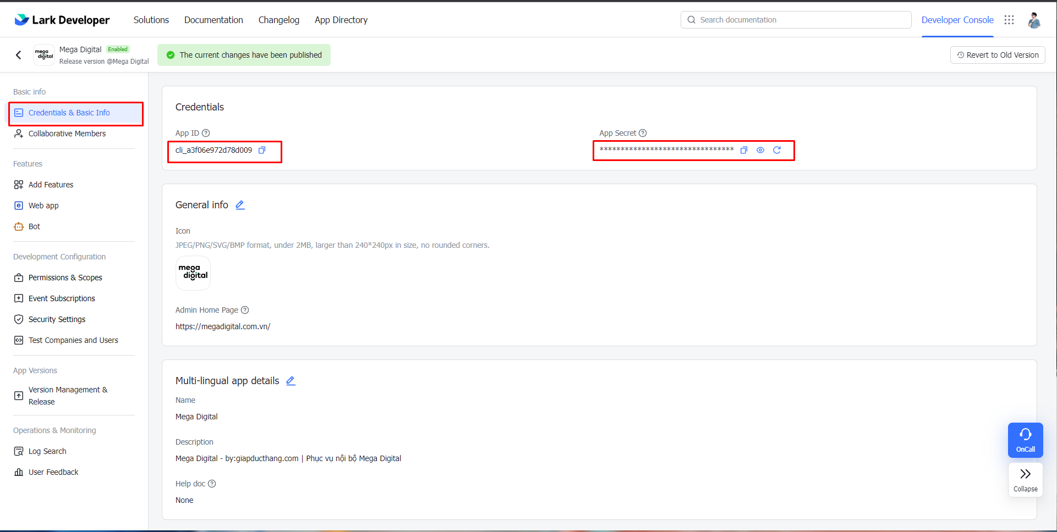This screenshot has height=532, width=1057.
Task: Edit Multi-lingual app details via pencil icon
Action: point(291,380)
